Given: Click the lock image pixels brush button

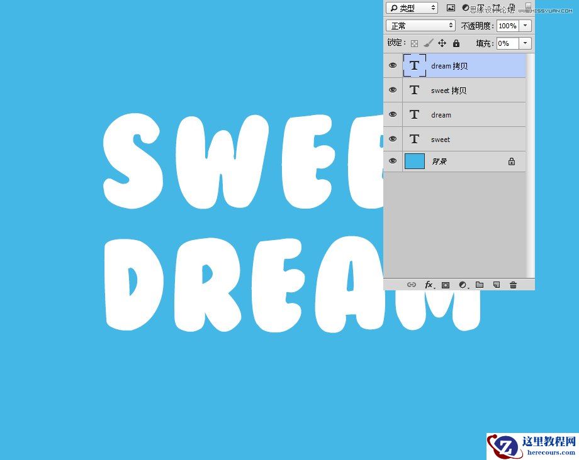Looking at the screenshot, I should [x=429, y=43].
